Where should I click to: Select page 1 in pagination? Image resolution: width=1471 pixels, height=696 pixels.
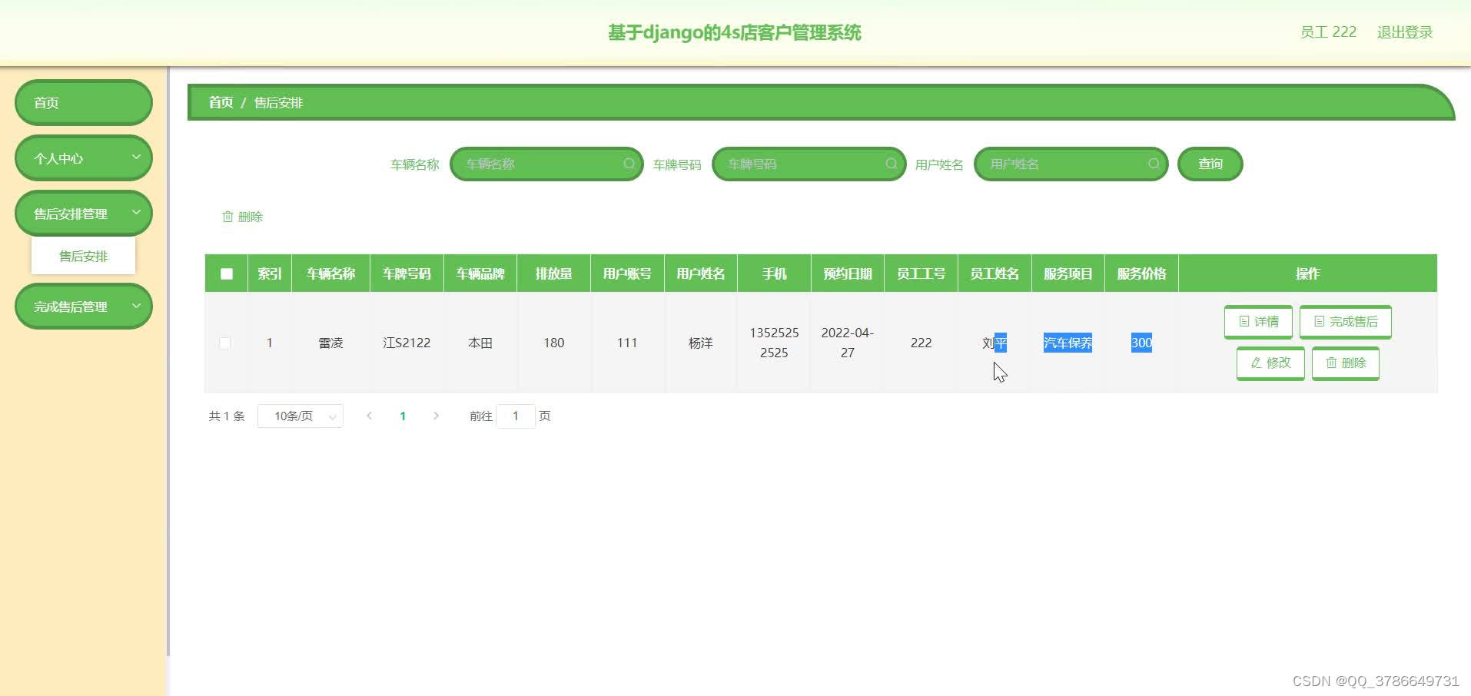point(403,416)
